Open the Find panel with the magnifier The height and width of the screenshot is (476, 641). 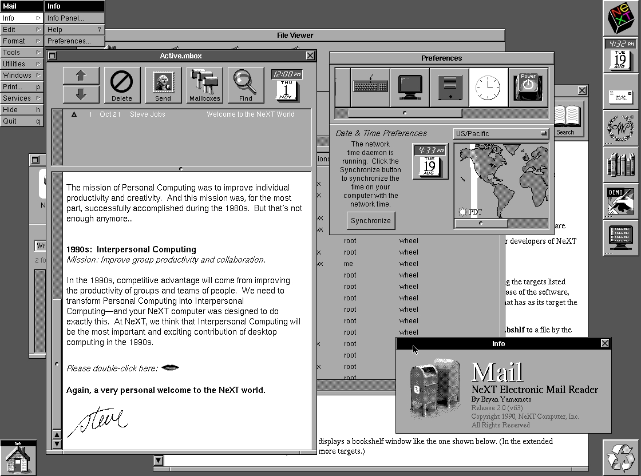246,85
